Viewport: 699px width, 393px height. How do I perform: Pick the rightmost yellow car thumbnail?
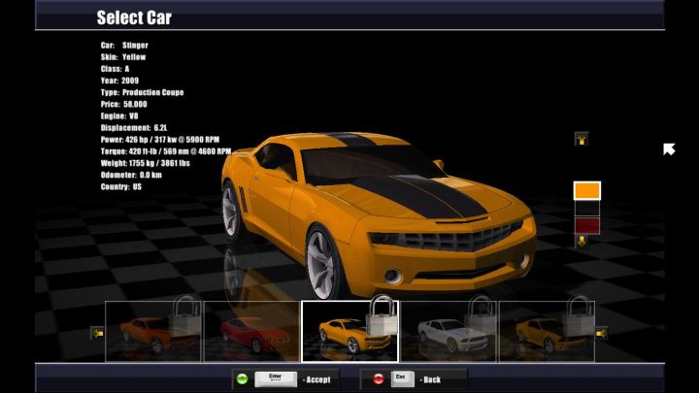[547, 332]
